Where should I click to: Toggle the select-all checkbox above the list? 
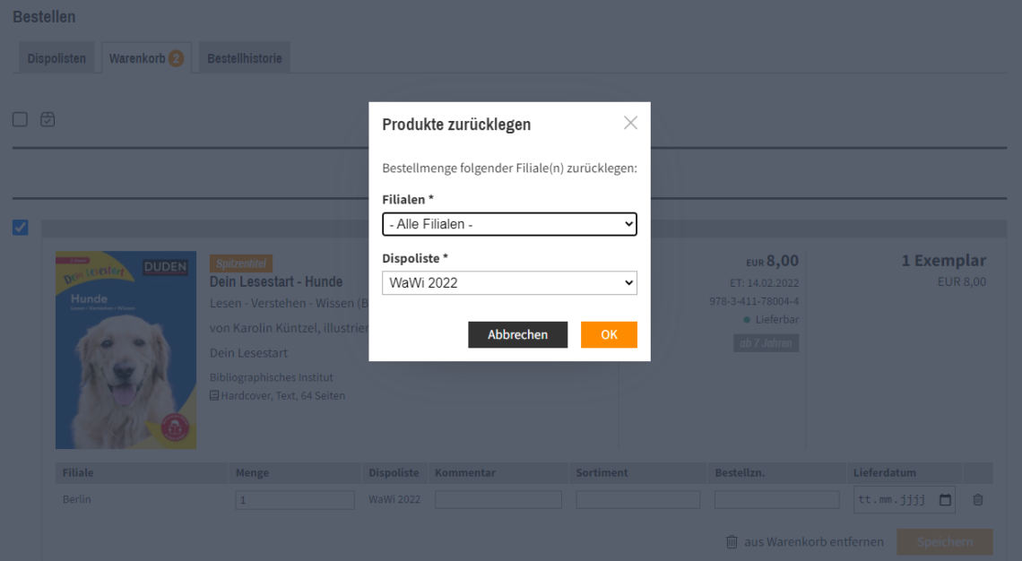click(20, 119)
